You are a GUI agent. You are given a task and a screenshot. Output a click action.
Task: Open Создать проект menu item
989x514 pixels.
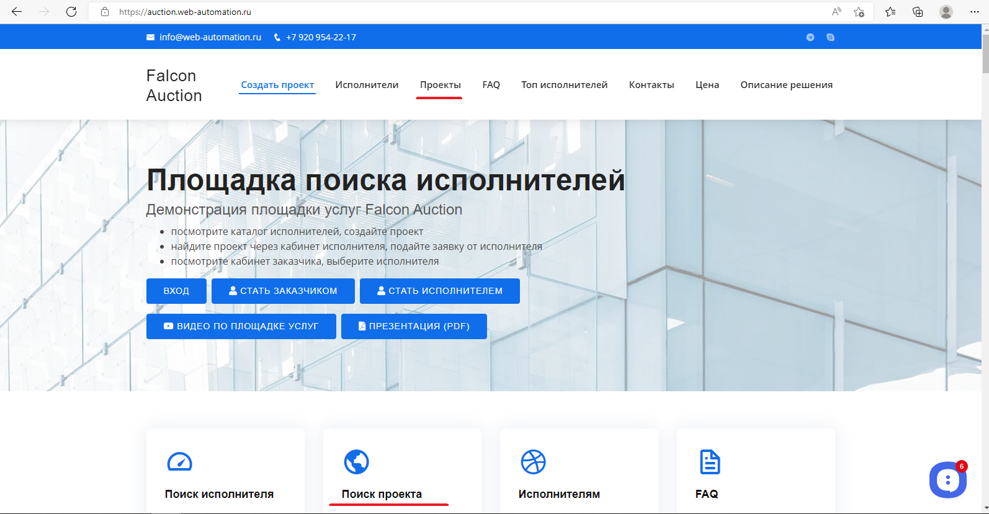(x=277, y=85)
